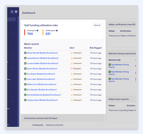Expand first sidebar menu chevron
This screenshot has width=143, height=134.
coord(13,33)
